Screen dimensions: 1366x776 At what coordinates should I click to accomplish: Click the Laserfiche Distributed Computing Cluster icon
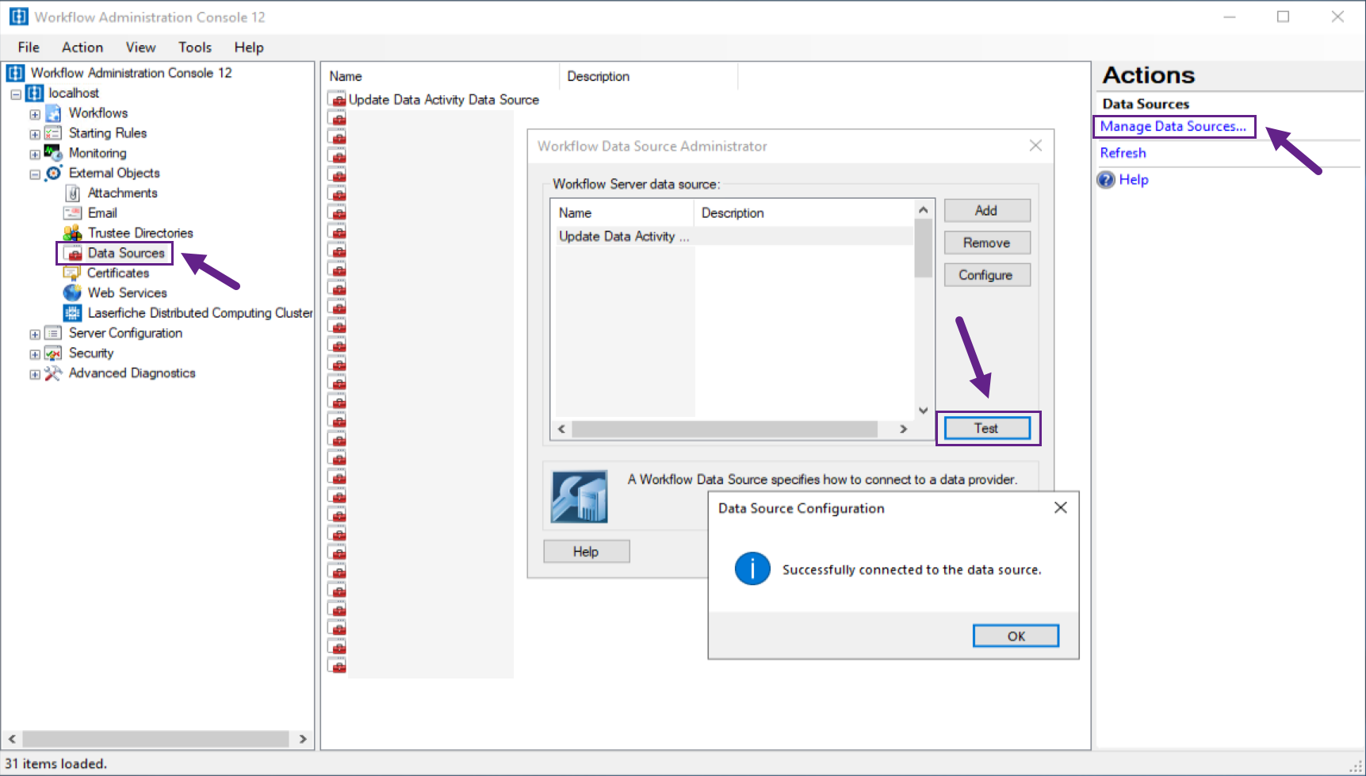pyautogui.click(x=72, y=313)
